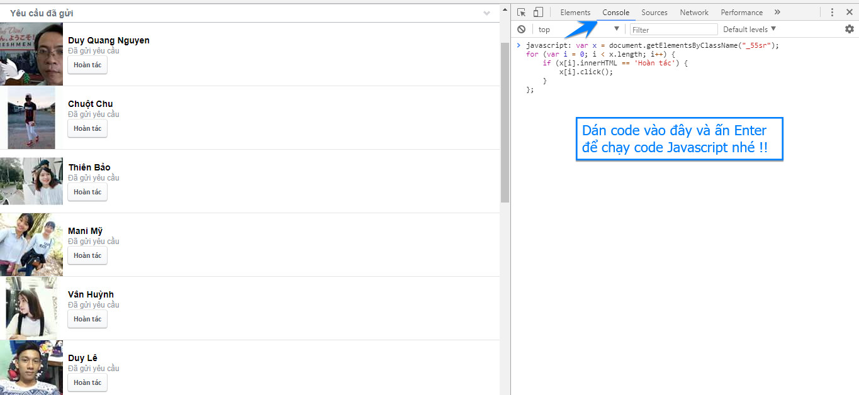Click Hoàn tác for Thiên Bảo
This screenshot has width=859, height=395.
click(87, 192)
